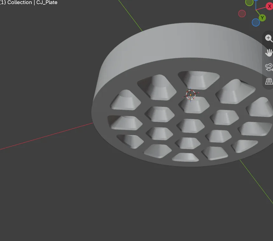The image size is (273, 241).
Task: Click the blue negative Z gizmo circle
Action: point(255,22)
